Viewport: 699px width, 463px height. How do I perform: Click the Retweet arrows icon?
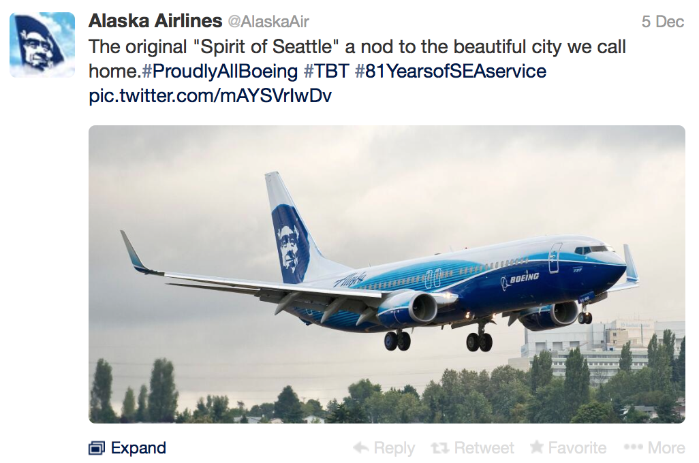coord(440,448)
